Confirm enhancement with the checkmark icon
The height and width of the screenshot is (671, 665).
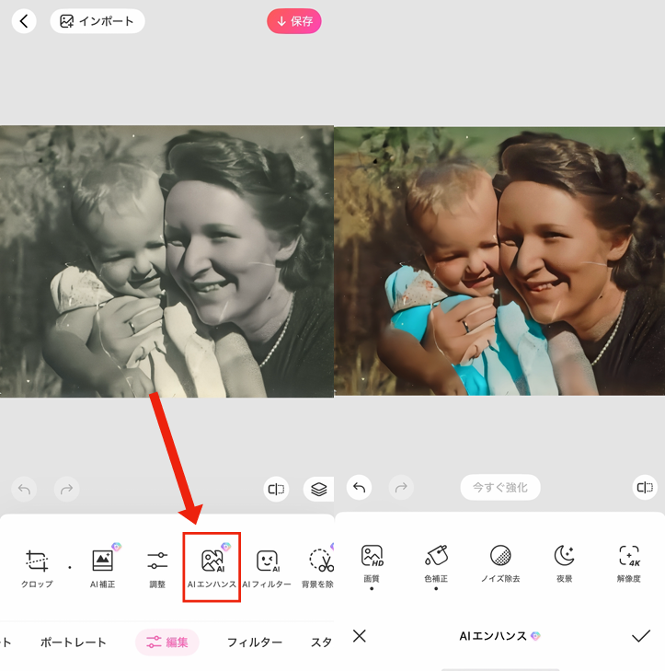tap(641, 636)
